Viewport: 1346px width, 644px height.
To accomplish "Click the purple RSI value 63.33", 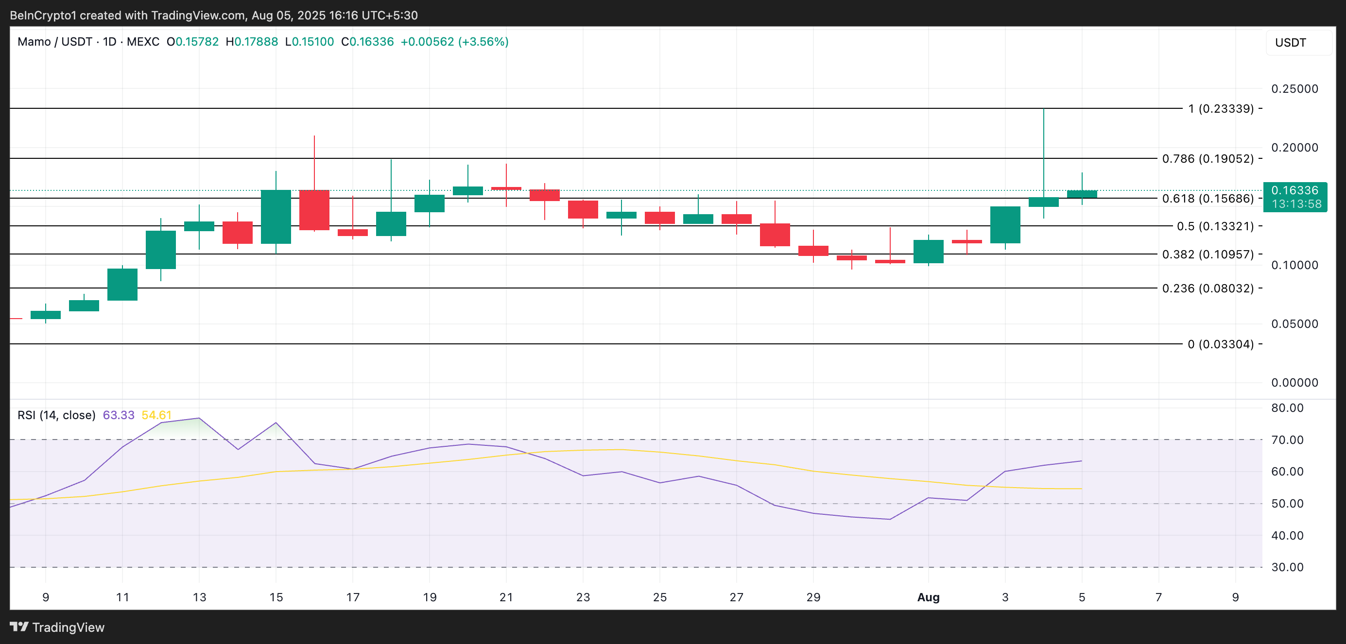I will click(119, 415).
